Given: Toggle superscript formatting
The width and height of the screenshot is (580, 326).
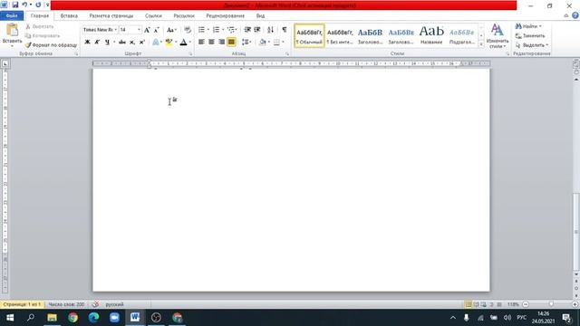Looking at the screenshot, I should [141, 43].
